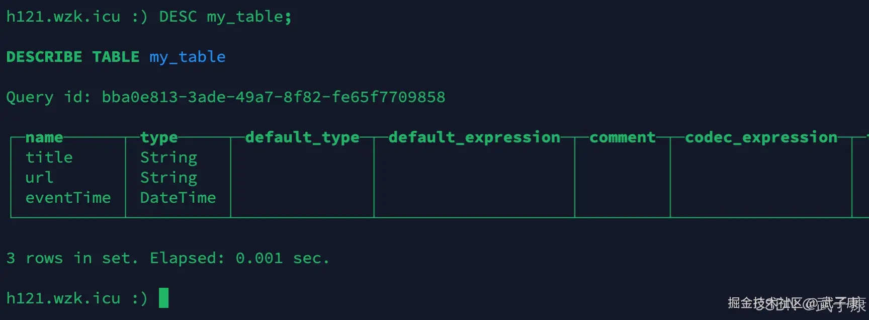Viewport: 869px width, 320px height.
Task: Click the 'Elapsed: 0.001 sec.' timing text
Action: (239, 258)
